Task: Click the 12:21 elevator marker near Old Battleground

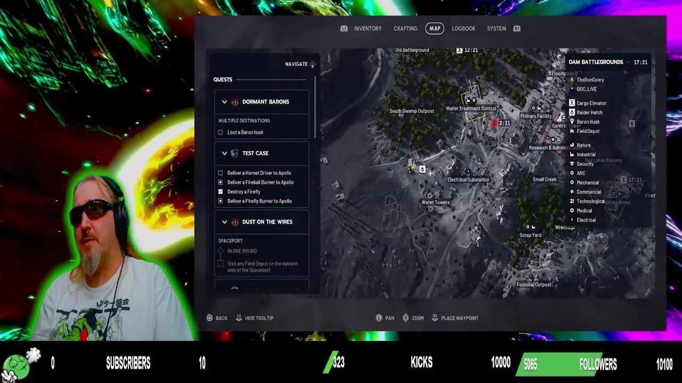Action: tap(460, 50)
